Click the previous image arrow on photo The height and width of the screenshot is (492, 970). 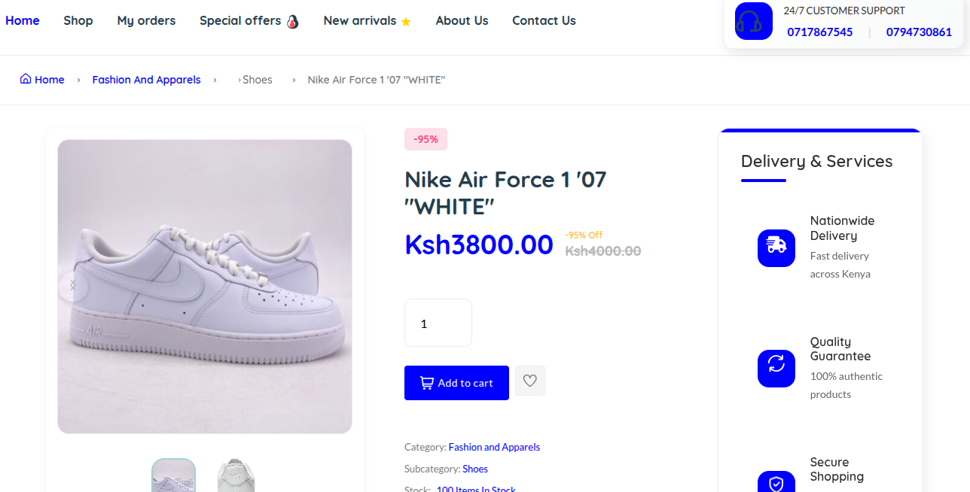pyautogui.click(x=73, y=287)
